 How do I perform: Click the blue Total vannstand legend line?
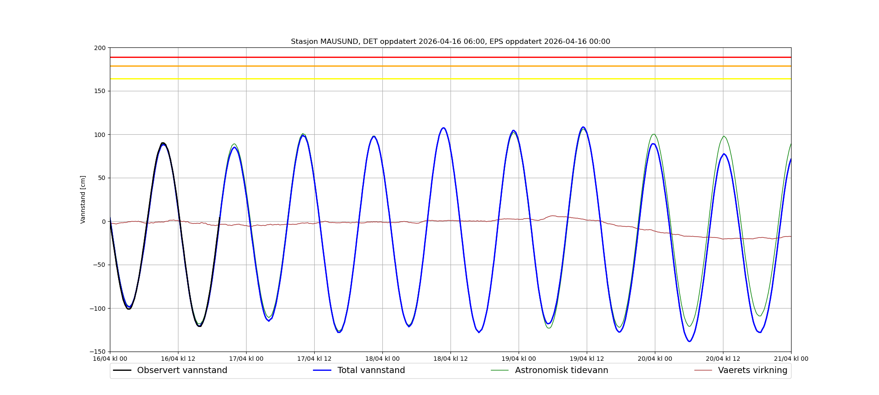point(322,370)
